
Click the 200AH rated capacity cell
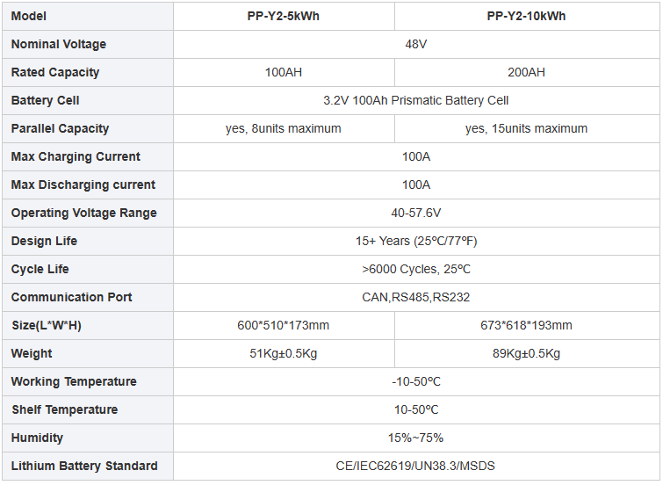tap(527, 72)
